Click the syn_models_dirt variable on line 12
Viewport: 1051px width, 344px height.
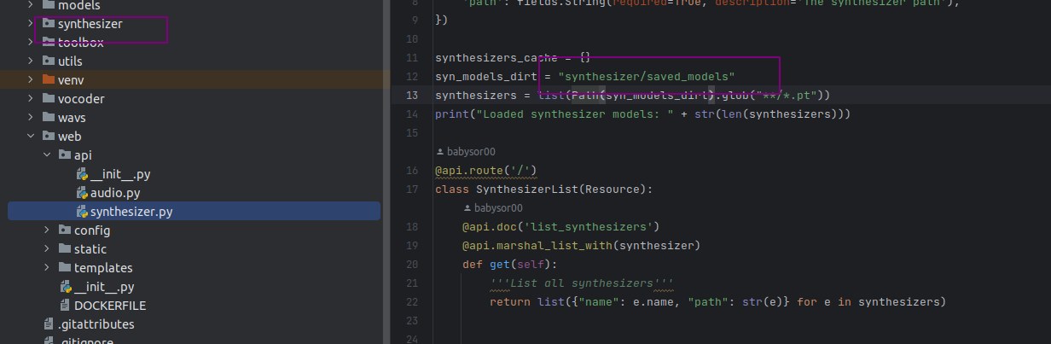[486, 77]
